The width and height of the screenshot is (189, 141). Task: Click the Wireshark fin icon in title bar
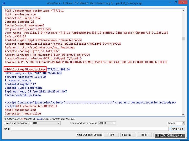(x=3, y=3)
